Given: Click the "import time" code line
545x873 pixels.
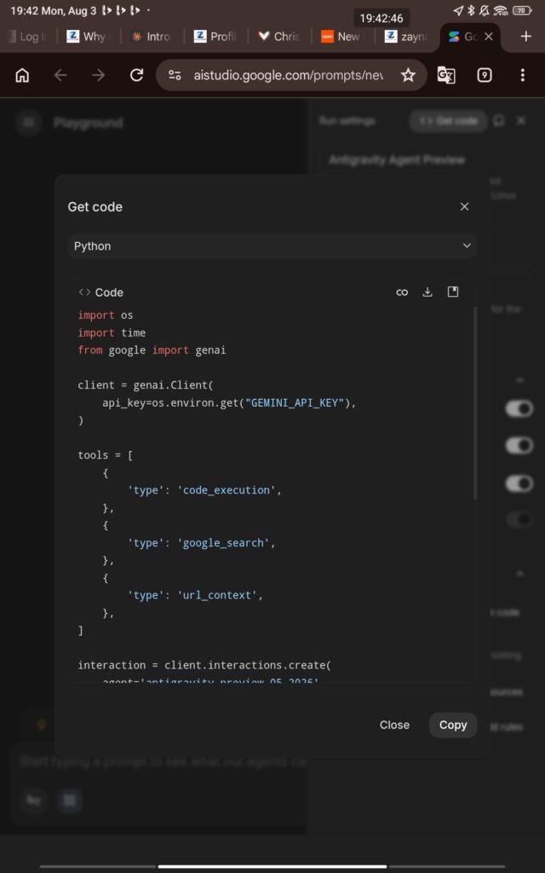Looking at the screenshot, I should tap(112, 332).
